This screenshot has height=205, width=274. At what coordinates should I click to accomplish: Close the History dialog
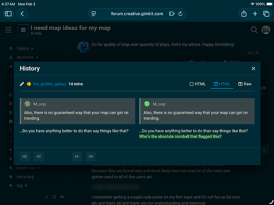click(x=253, y=68)
